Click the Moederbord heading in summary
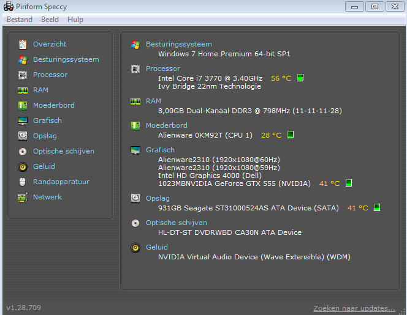The height and width of the screenshot is (315, 407). pos(166,125)
